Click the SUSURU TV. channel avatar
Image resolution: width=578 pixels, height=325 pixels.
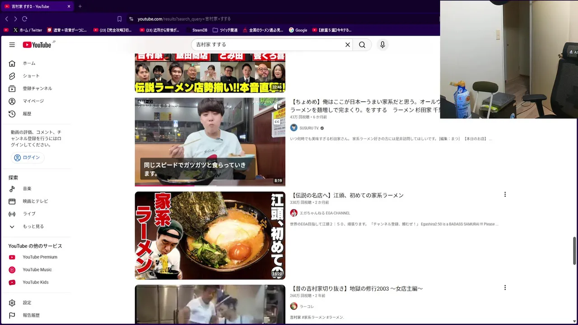point(294,128)
